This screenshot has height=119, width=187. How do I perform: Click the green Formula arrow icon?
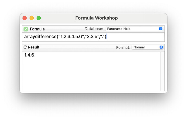pyautogui.click(x=26, y=29)
